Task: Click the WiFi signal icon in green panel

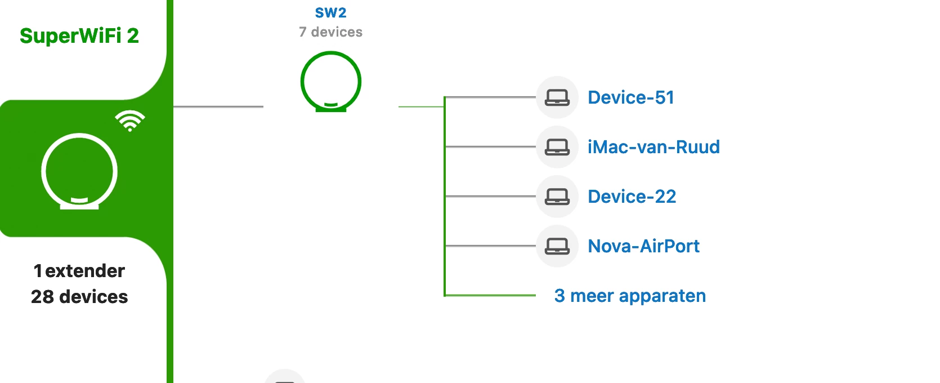Action: (130, 121)
